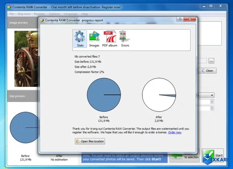This screenshot has width=233, height=169.
Task: Click the back to selection button
Action: point(184,157)
